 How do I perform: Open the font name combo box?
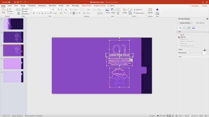tap(42, 10)
